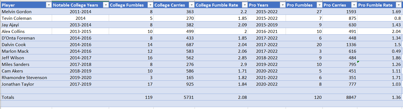Expand College Fumble Rate filter arrow

tap(245, 5)
